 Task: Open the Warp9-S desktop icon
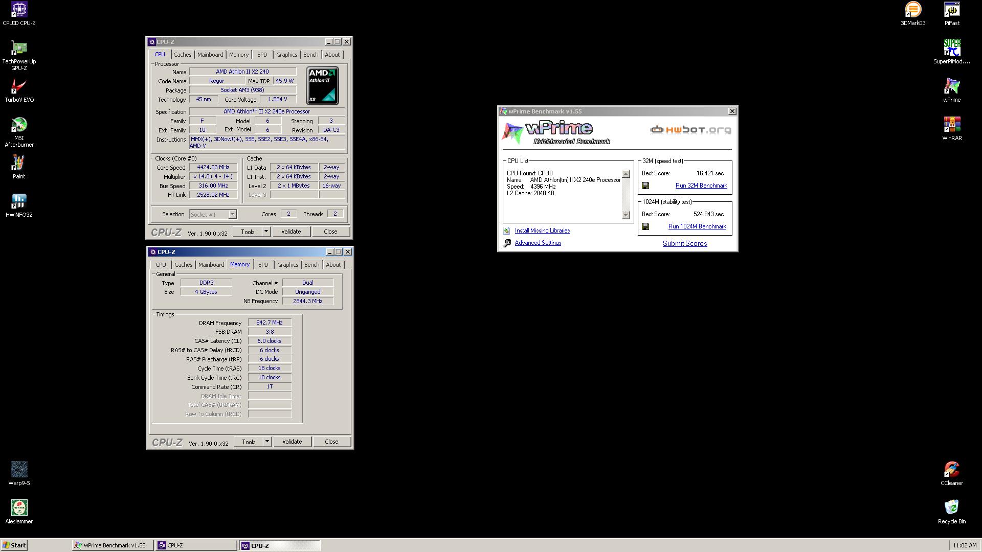[x=19, y=474]
